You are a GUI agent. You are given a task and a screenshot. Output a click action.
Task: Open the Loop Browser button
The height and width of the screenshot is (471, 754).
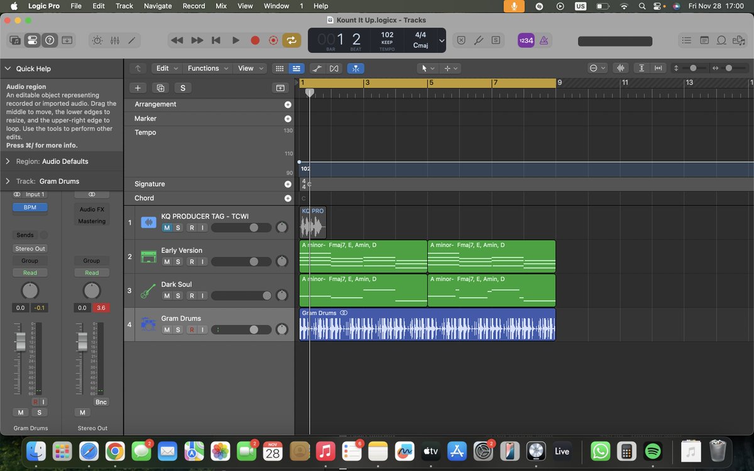point(722,40)
